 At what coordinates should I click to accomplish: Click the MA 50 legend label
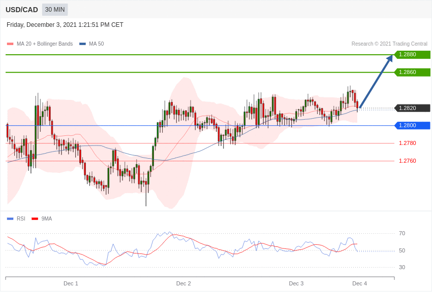96,44
